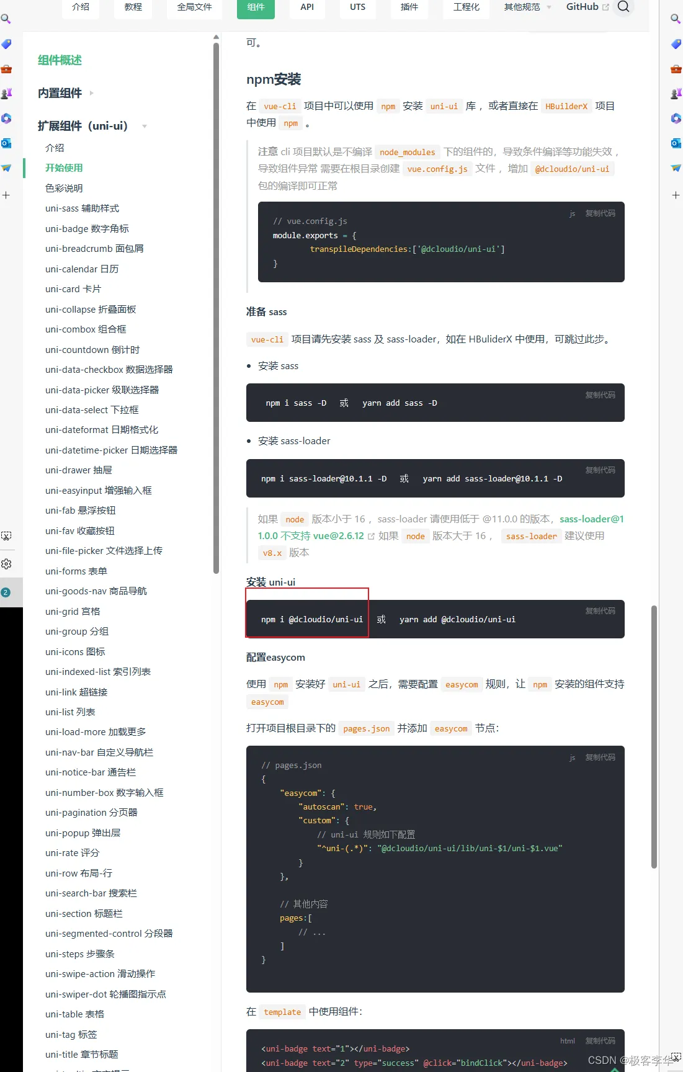
Task: Open the paper plane icon in right sidebar
Action: (x=676, y=168)
